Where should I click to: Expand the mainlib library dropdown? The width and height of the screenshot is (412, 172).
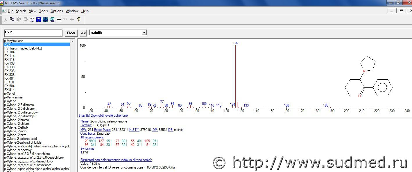(x=144, y=33)
